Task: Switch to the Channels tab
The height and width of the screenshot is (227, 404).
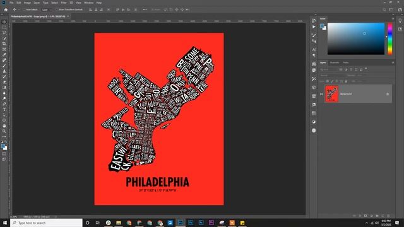Action: (x=335, y=62)
